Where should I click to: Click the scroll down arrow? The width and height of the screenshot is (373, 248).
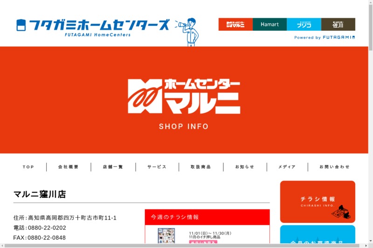[x=371, y=241]
